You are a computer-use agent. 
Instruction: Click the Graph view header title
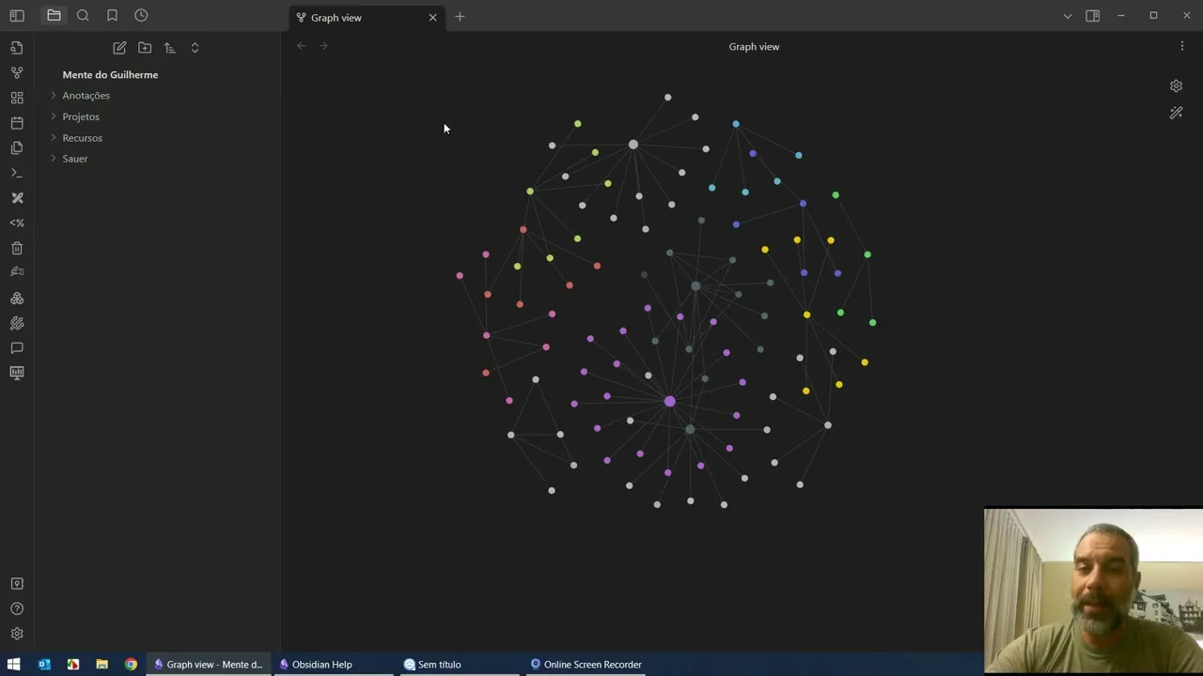[x=754, y=47]
